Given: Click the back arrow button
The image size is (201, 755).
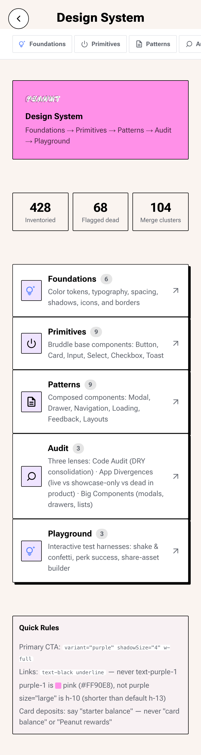Looking at the screenshot, I should [x=18, y=19].
